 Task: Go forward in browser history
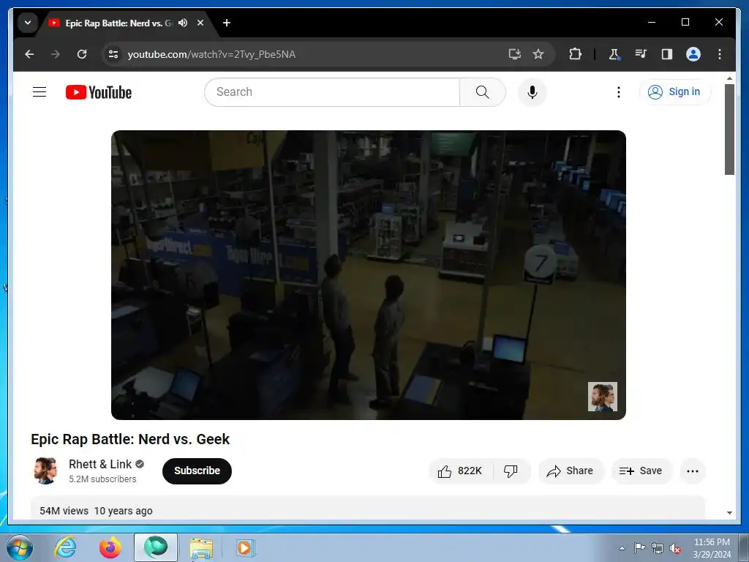56,54
